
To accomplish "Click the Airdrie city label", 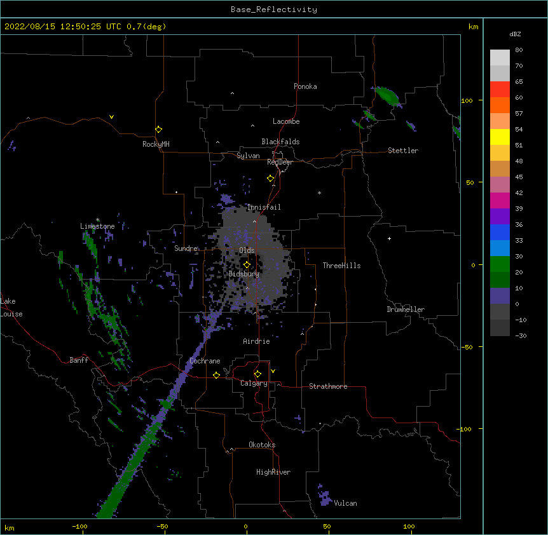I will (x=256, y=341).
